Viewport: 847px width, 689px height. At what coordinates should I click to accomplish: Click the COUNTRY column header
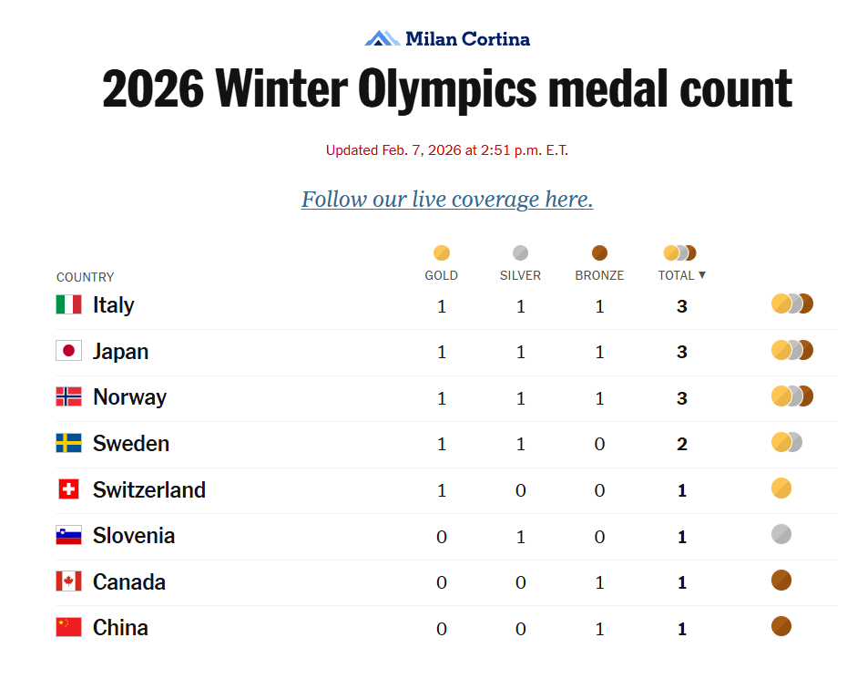coord(86,277)
